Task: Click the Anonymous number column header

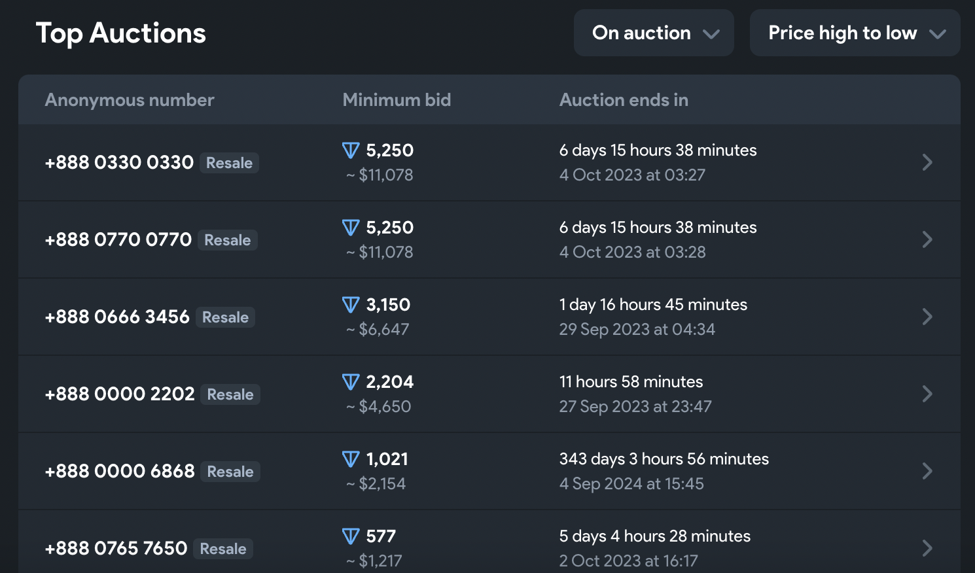Action: 130,100
